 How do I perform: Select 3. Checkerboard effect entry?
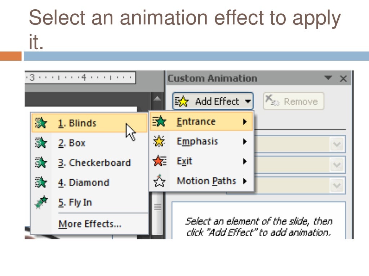(x=89, y=163)
